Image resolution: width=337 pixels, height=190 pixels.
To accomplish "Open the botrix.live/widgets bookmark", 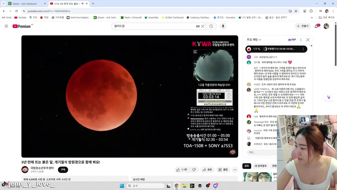I will coord(78,18).
